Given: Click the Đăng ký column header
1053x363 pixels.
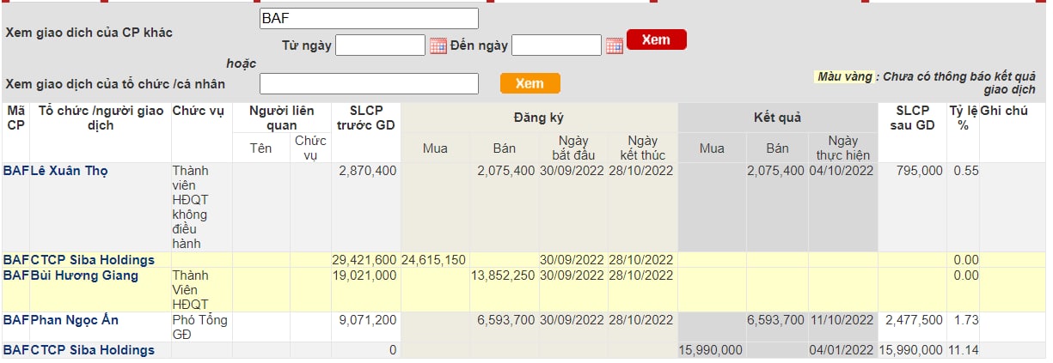Looking at the screenshot, I should click(539, 118).
